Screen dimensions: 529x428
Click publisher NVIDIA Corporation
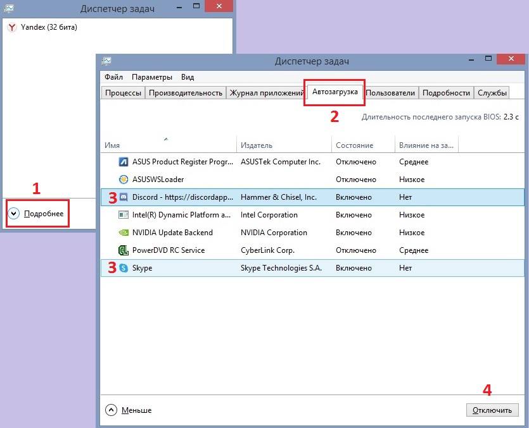click(x=274, y=233)
